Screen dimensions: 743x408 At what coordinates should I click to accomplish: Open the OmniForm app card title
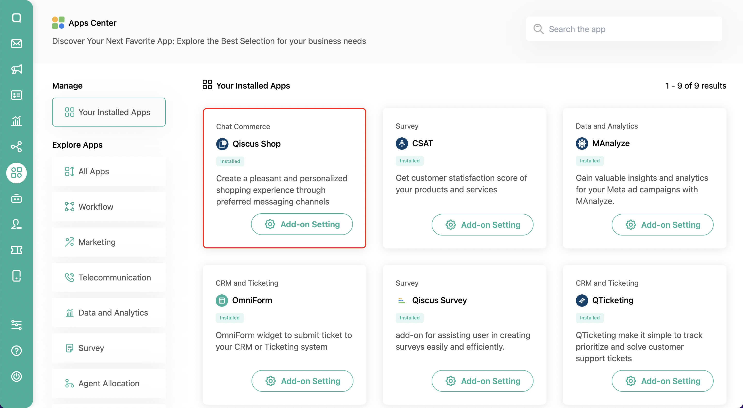(x=252, y=300)
